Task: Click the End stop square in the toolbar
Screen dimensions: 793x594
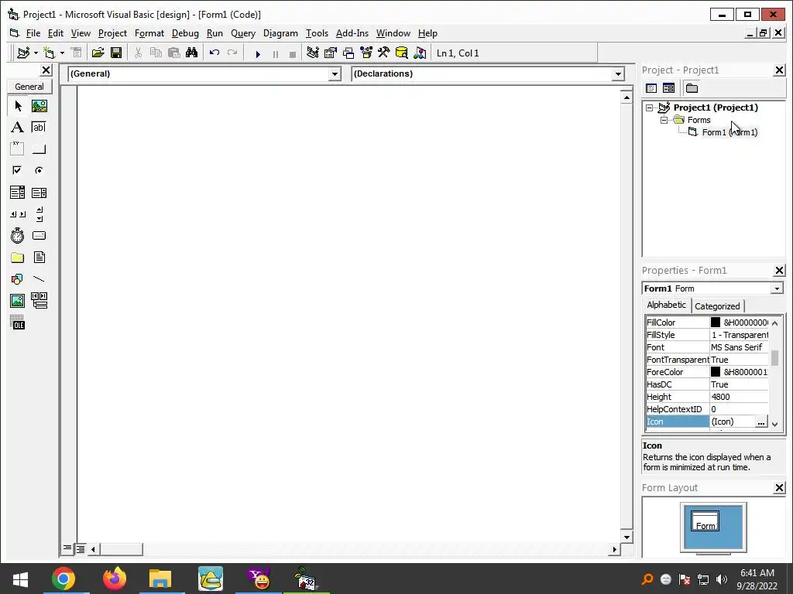Action: 292,53
